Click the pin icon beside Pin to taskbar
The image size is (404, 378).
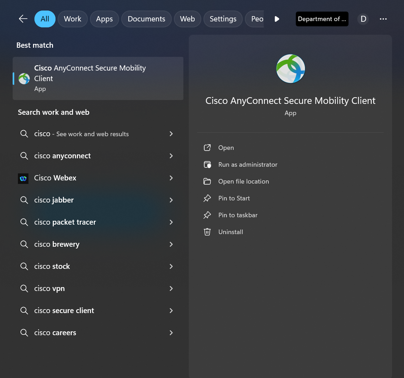click(207, 215)
